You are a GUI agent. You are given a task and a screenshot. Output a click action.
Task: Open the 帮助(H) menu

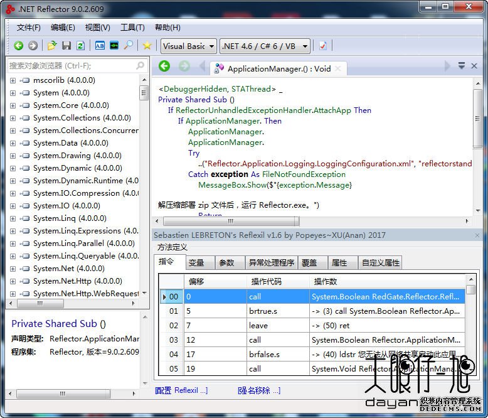pos(167,28)
